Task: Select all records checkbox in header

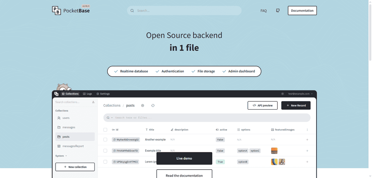Action: [x=105, y=130]
